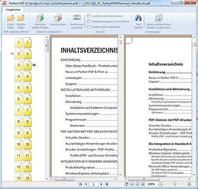Select right document page 1 thumbnail

coord(27,42)
